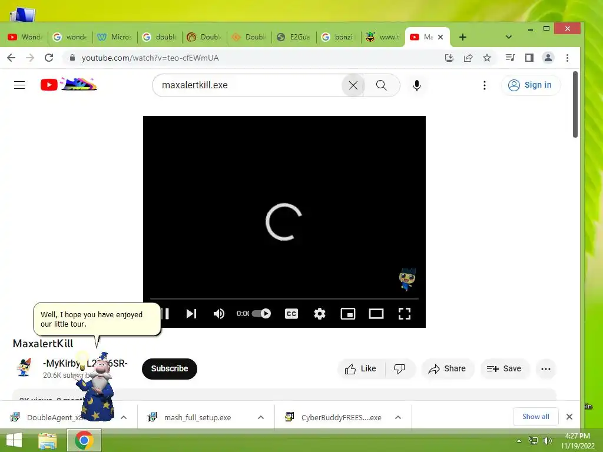
Task: Open YouTube settings three-dot menu
Action: (x=485, y=85)
